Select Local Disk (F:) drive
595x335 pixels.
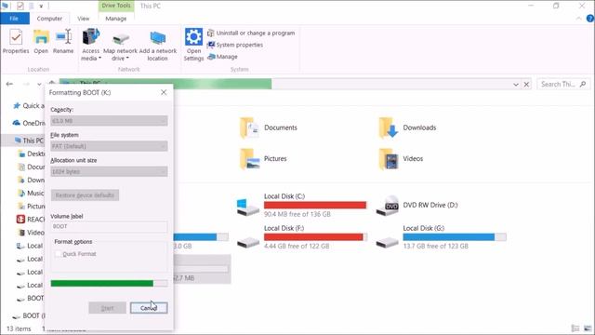tap(301, 237)
